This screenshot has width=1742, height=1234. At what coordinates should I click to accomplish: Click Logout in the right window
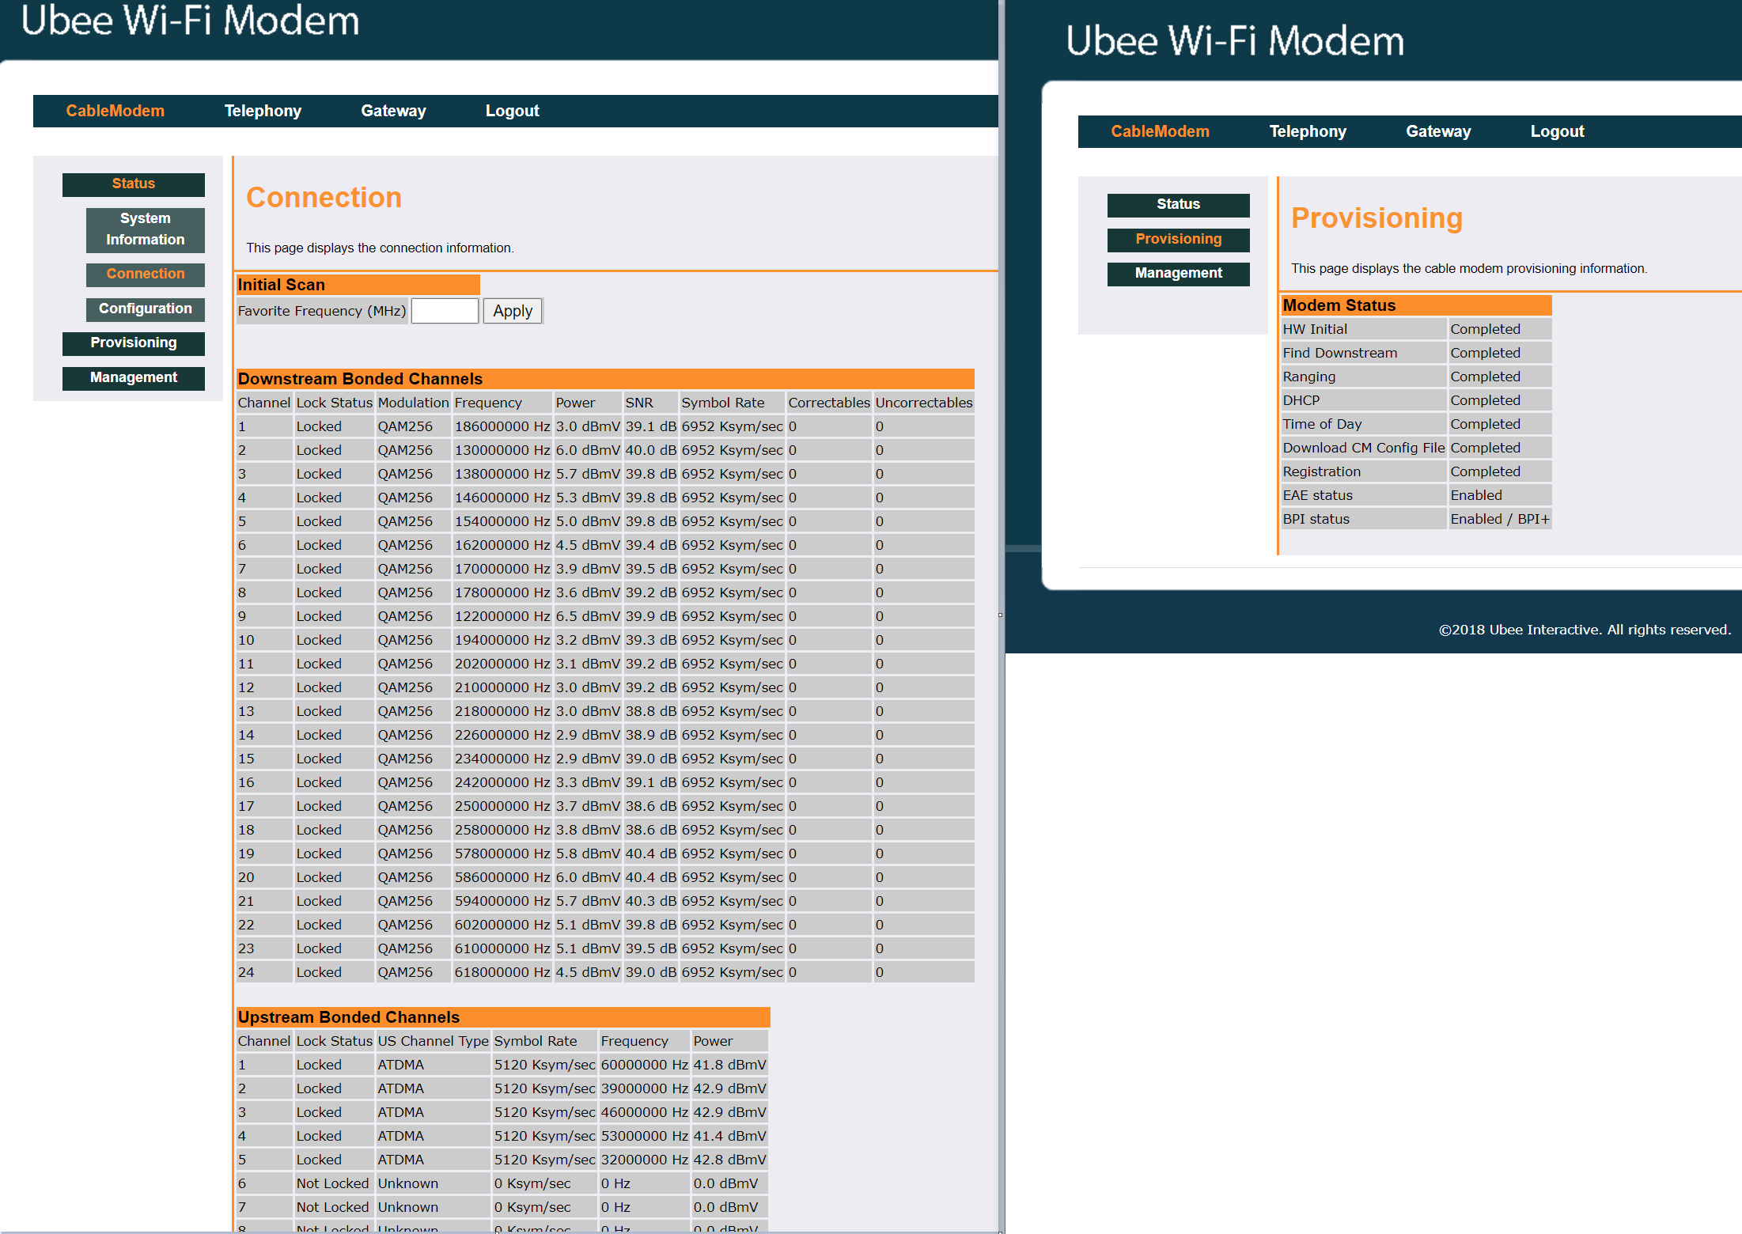tap(1557, 131)
